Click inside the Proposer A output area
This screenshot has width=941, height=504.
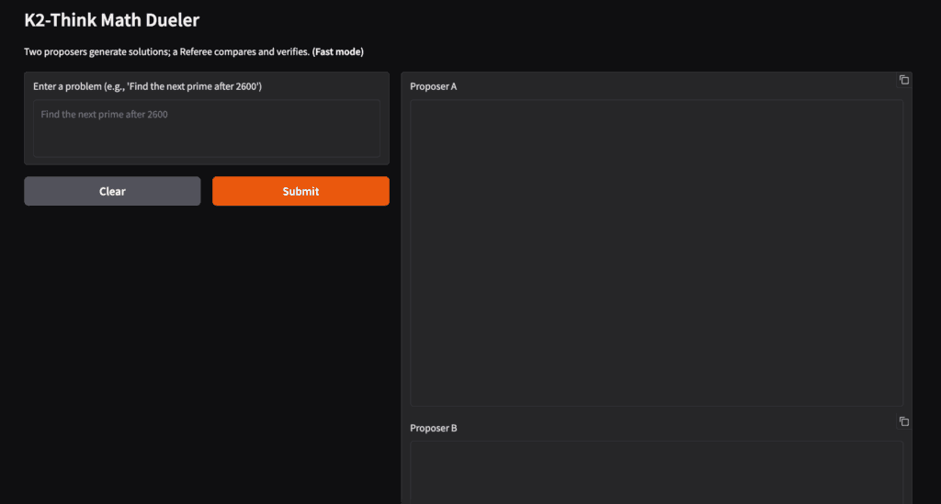coord(656,252)
